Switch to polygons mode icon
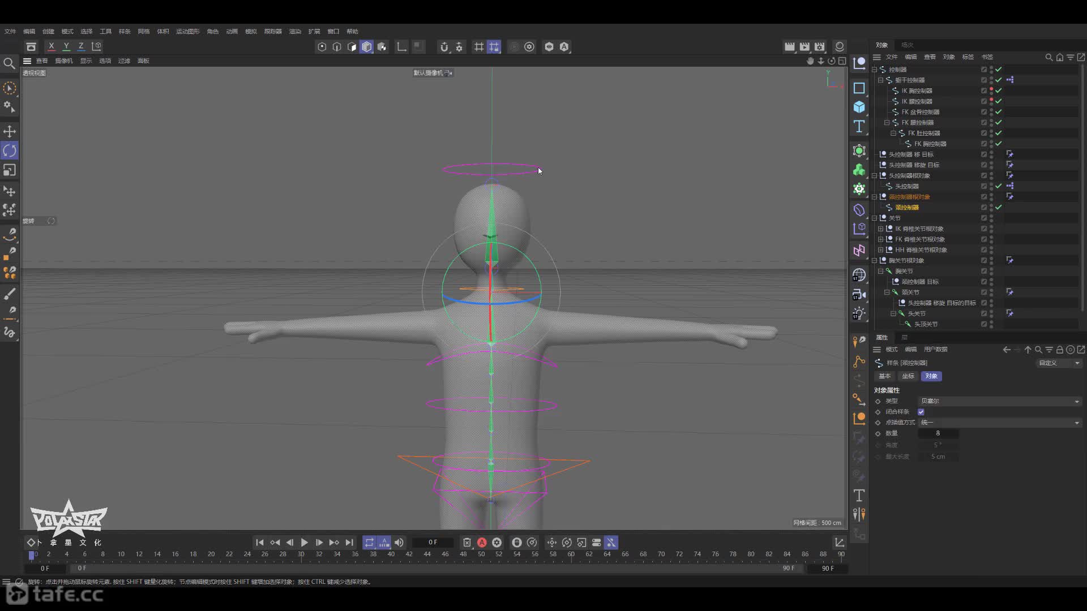The width and height of the screenshot is (1087, 611). (352, 47)
